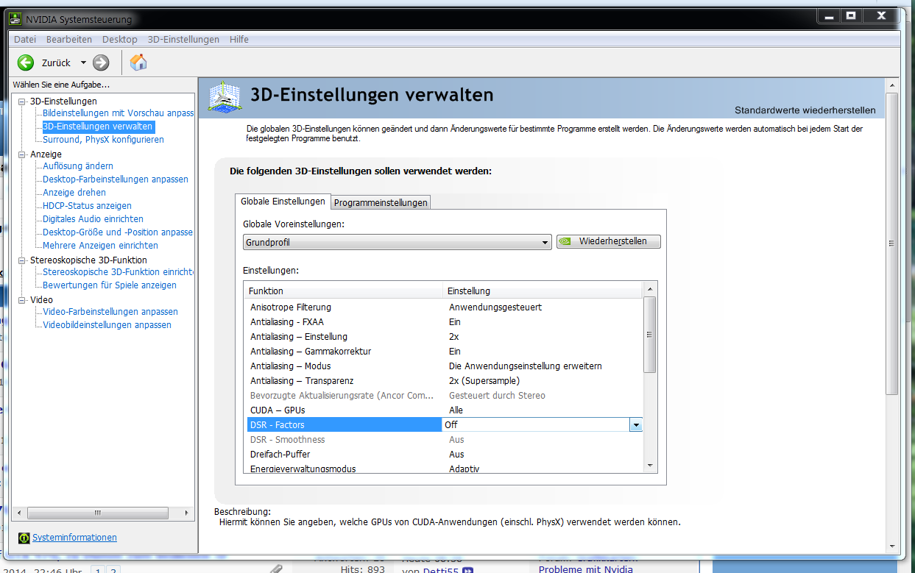The image size is (915, 573).
Task: Select the Antialiasing – Modus row
Action: click(x=445, y=366)
